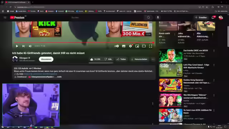
Task: Open options menu for 'Kevin sieht ein...' video
Action: tap(175, 34)
